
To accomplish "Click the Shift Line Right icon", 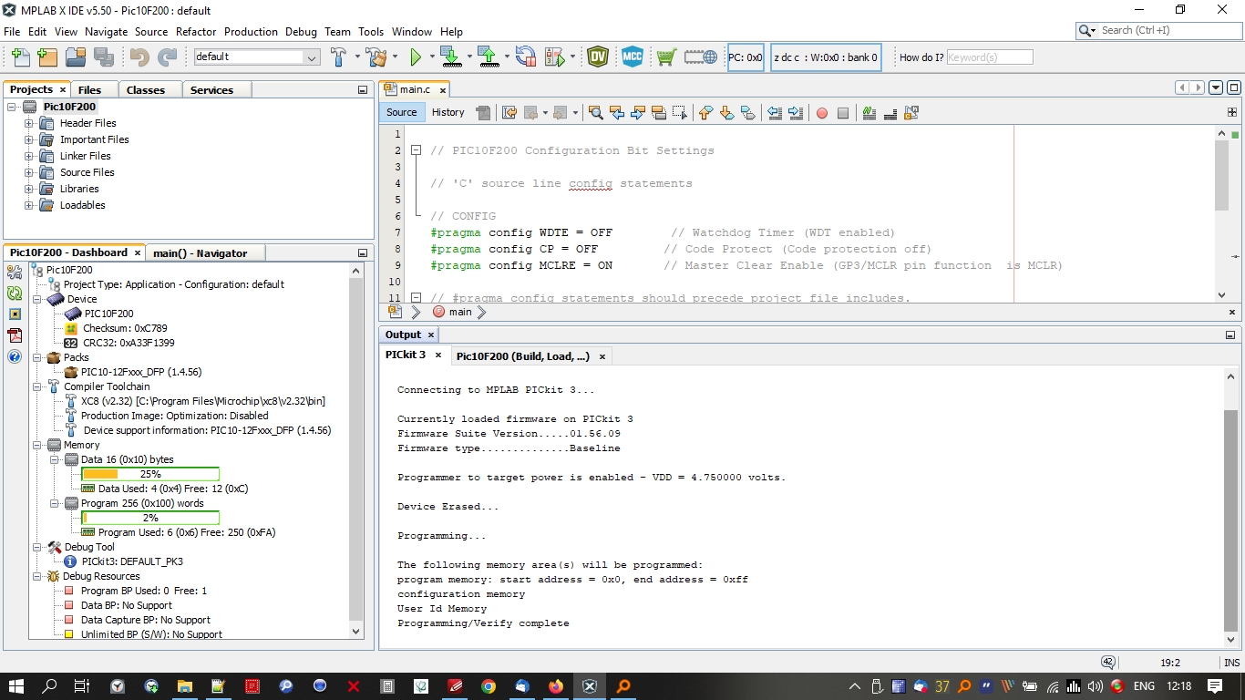I will point(796,112).
